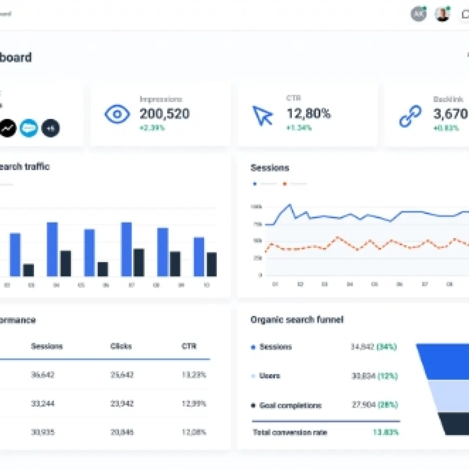
Task: Click the Impressions eye icon
Action: coord(117,114)
